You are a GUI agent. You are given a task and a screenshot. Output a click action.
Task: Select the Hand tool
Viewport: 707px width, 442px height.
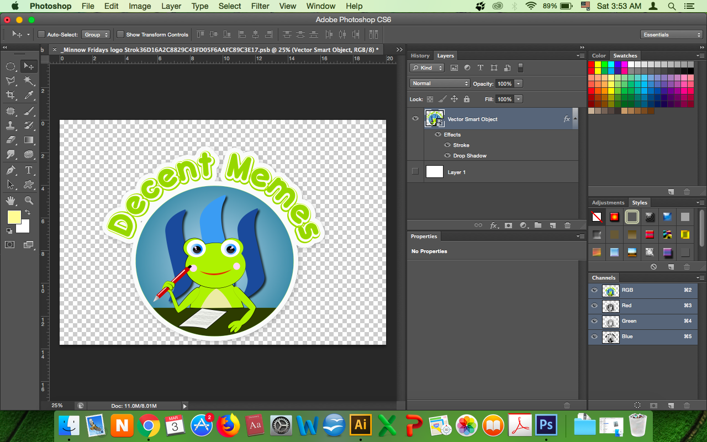[x=10, y=201]
